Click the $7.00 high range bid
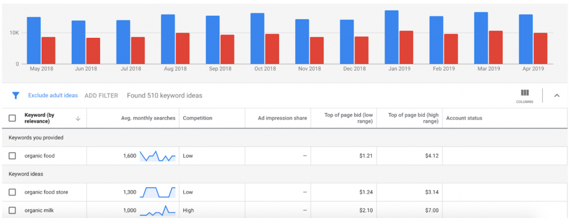 (x=431, y=210)
